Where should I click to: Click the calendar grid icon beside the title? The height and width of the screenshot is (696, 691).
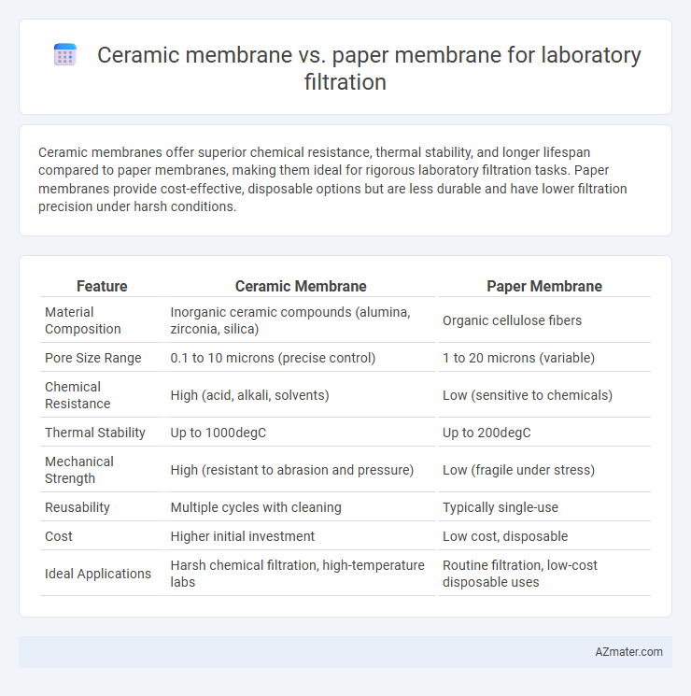(x=65, y=54)
